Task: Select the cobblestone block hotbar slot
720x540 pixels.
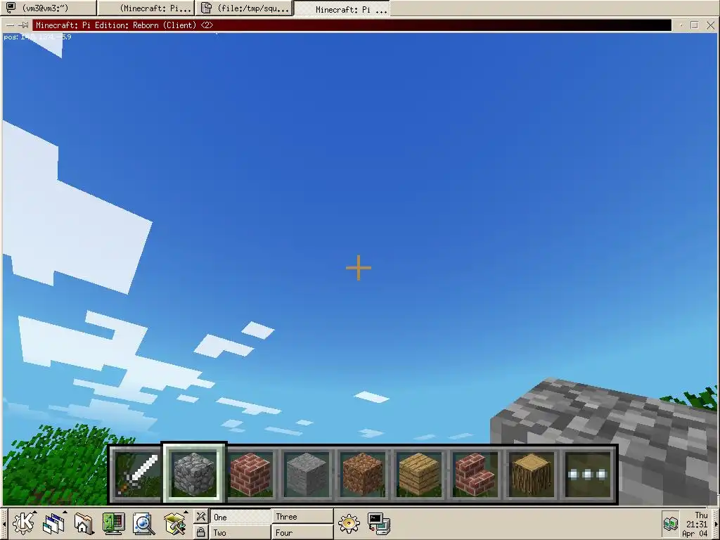Action: point(194,474)
